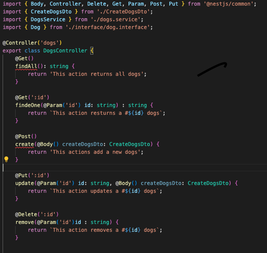Viewport: 267px width, 253px height.
Task: Click the @Put(':id') decorator
Action: [x=32, y=175]
